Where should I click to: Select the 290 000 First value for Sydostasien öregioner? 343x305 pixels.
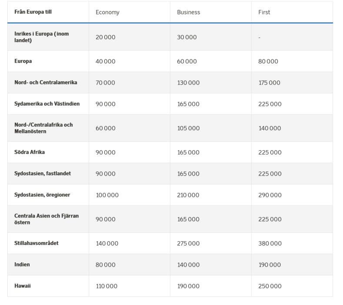coord(270,195)
